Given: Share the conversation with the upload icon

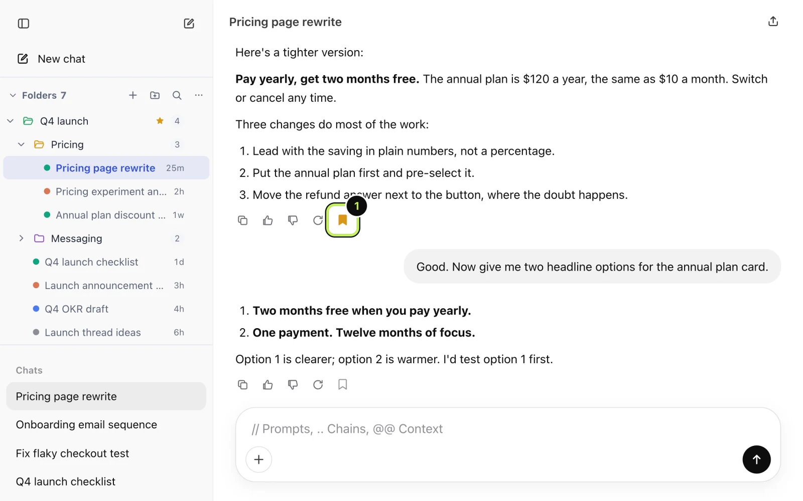Looking at the screenshot, I should point(773,22).
